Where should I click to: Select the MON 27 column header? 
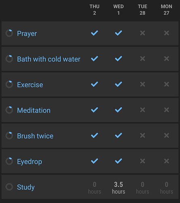pos(166,10)
